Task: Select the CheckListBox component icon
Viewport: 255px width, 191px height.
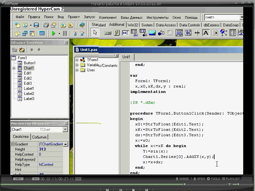Action: (x=188, y=33)
